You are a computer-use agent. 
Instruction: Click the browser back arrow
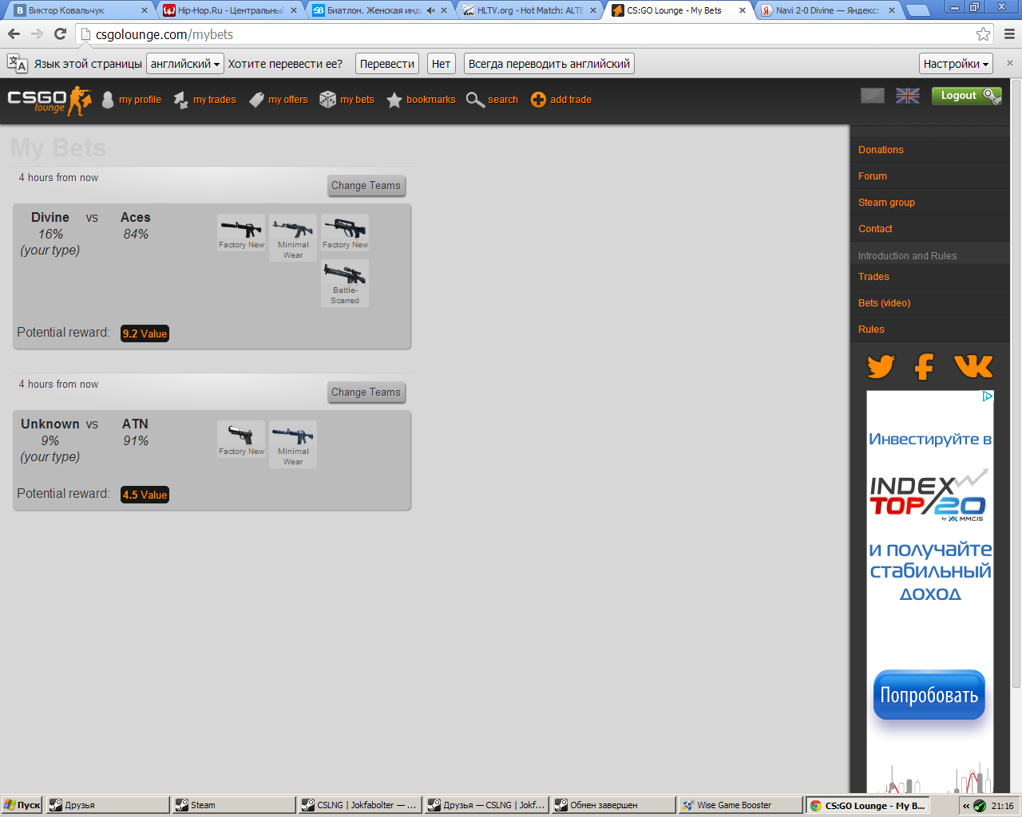click(x=14, y=34)
